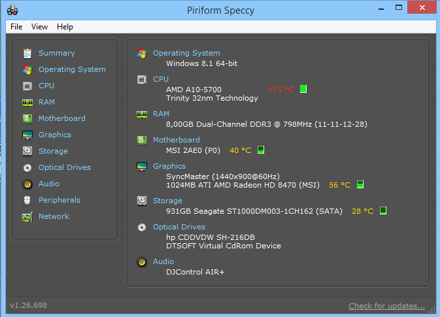Click the Graphics temperature indicator beside 56 °C

360,185
